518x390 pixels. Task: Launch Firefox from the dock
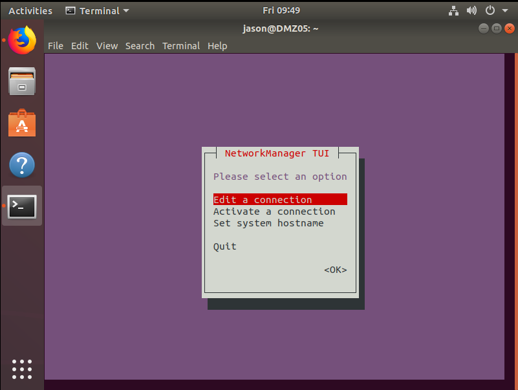22,40
